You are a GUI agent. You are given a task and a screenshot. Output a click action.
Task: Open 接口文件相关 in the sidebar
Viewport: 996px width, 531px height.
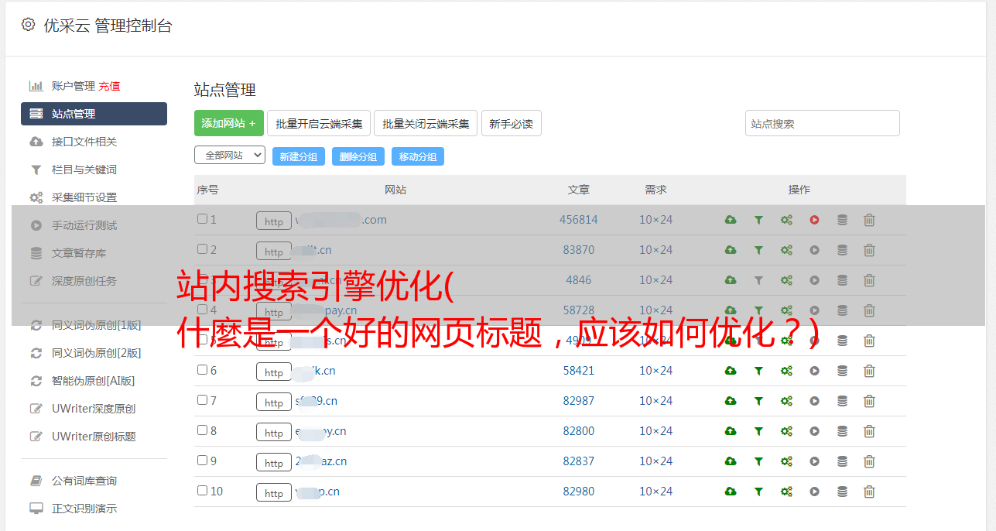coord(84,142)
